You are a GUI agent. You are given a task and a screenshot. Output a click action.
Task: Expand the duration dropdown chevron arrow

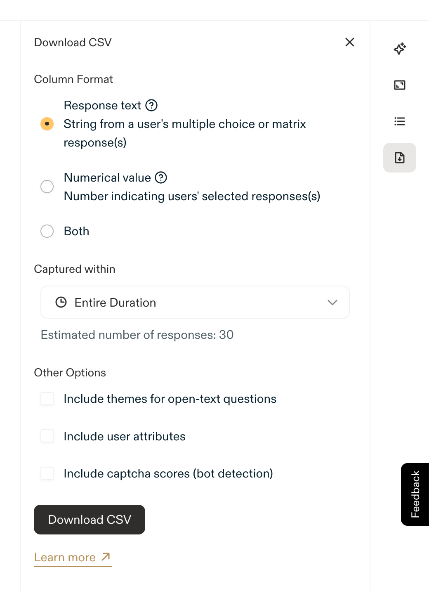[x=332, y=303]
